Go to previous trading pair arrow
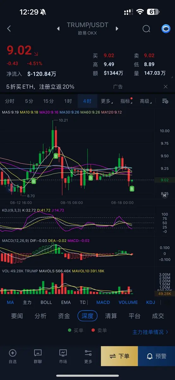The height and width of the screenshot is (380, 175). 58,29
